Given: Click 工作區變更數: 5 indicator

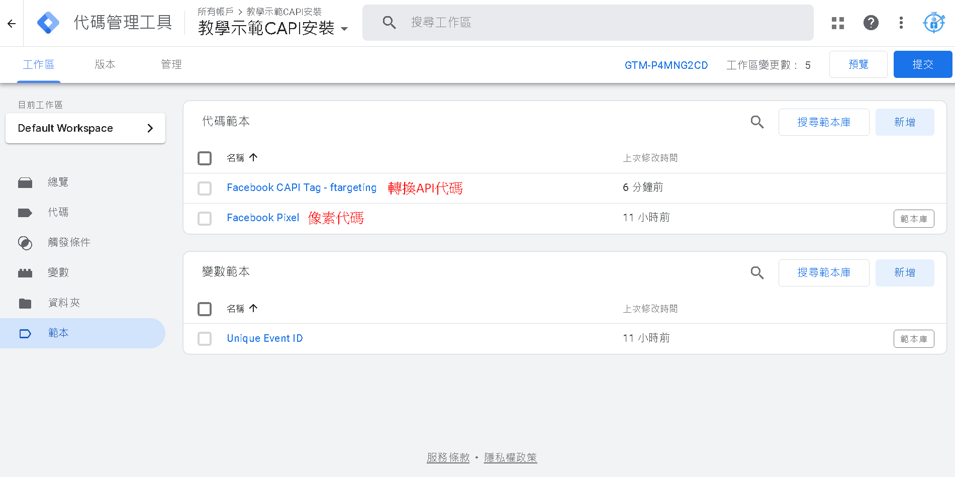Looking at the screenshot, I should 769,65.
